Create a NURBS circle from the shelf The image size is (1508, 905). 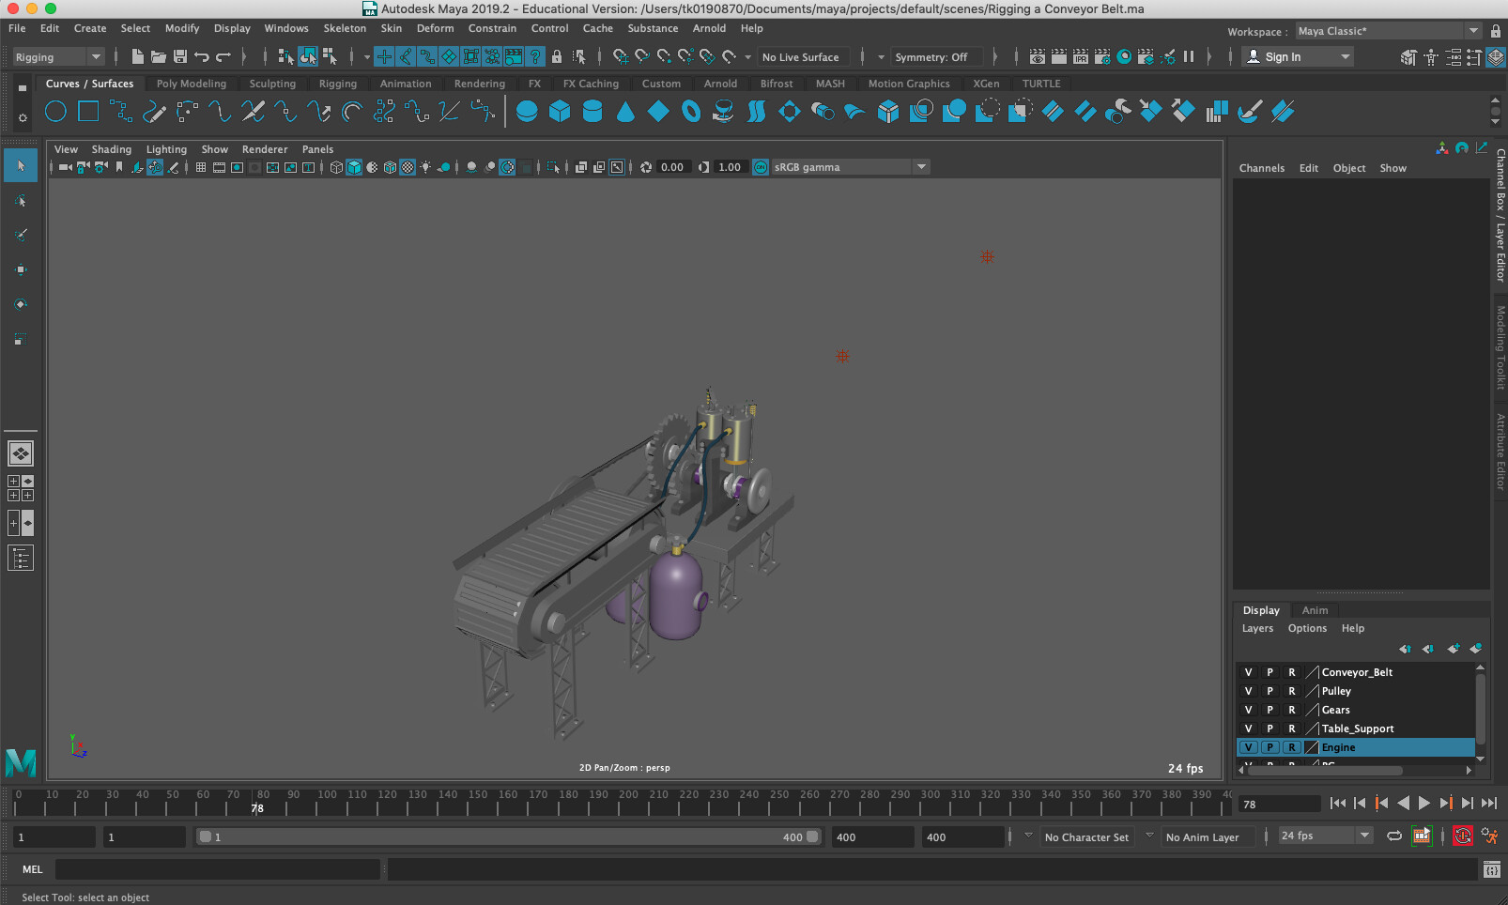coord(55,111)
